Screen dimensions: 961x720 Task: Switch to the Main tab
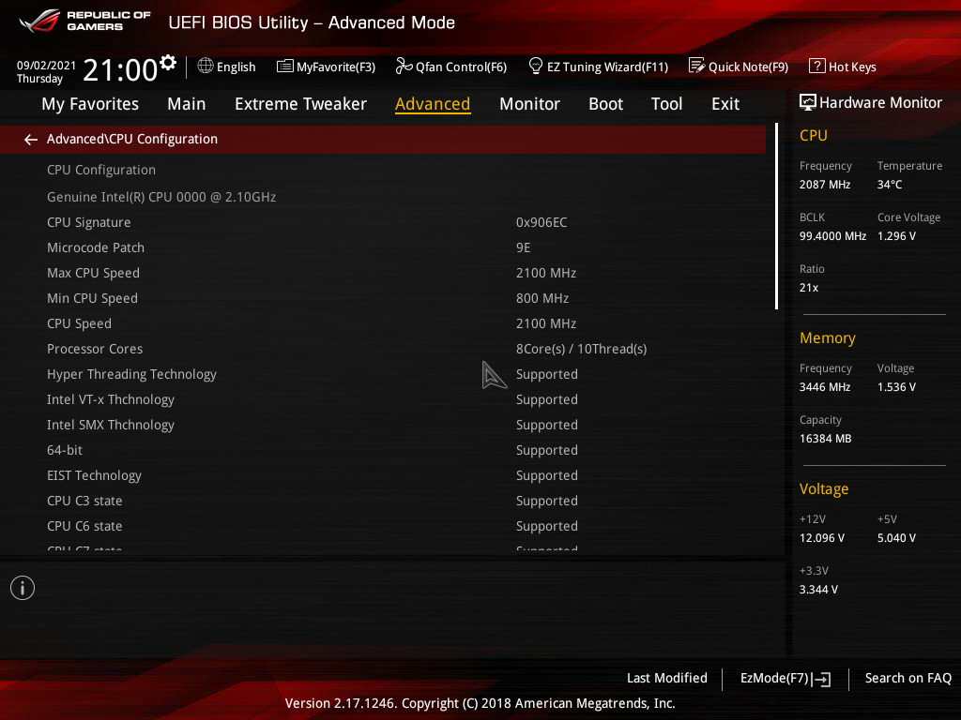click(x=187, y=104)
